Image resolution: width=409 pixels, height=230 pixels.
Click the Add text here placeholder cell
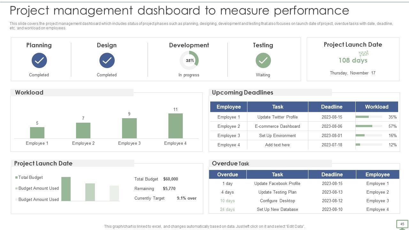(x=277, y=145)
